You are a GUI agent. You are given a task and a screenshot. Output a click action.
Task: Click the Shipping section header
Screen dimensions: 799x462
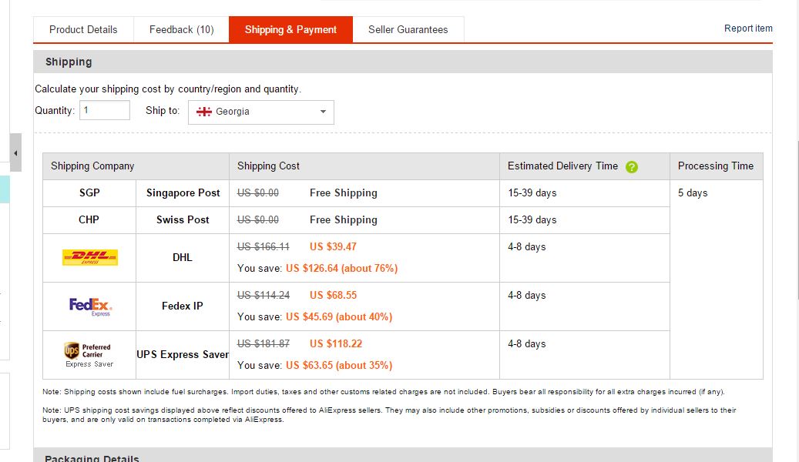(69, 62)
